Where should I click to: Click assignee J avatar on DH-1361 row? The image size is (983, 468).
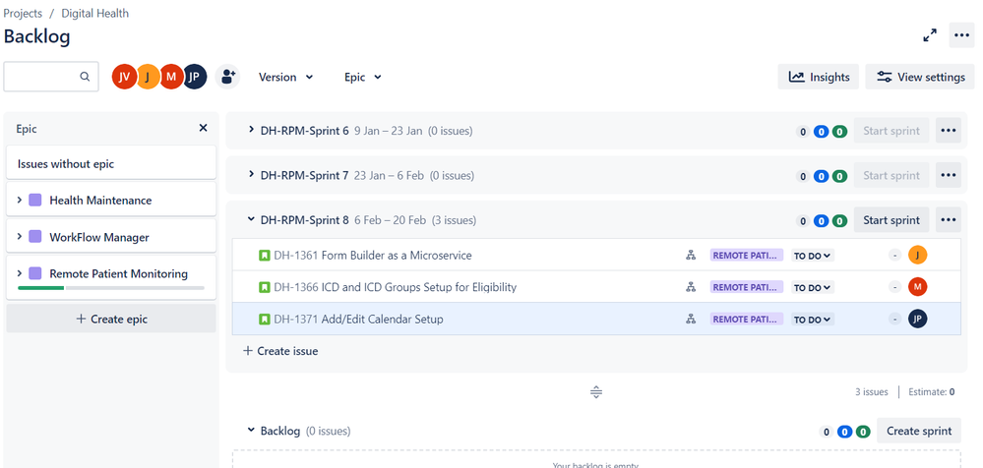(x=917, y=255)
